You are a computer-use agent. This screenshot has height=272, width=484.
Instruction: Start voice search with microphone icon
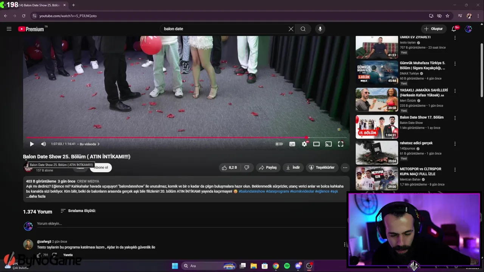(320, 29)
